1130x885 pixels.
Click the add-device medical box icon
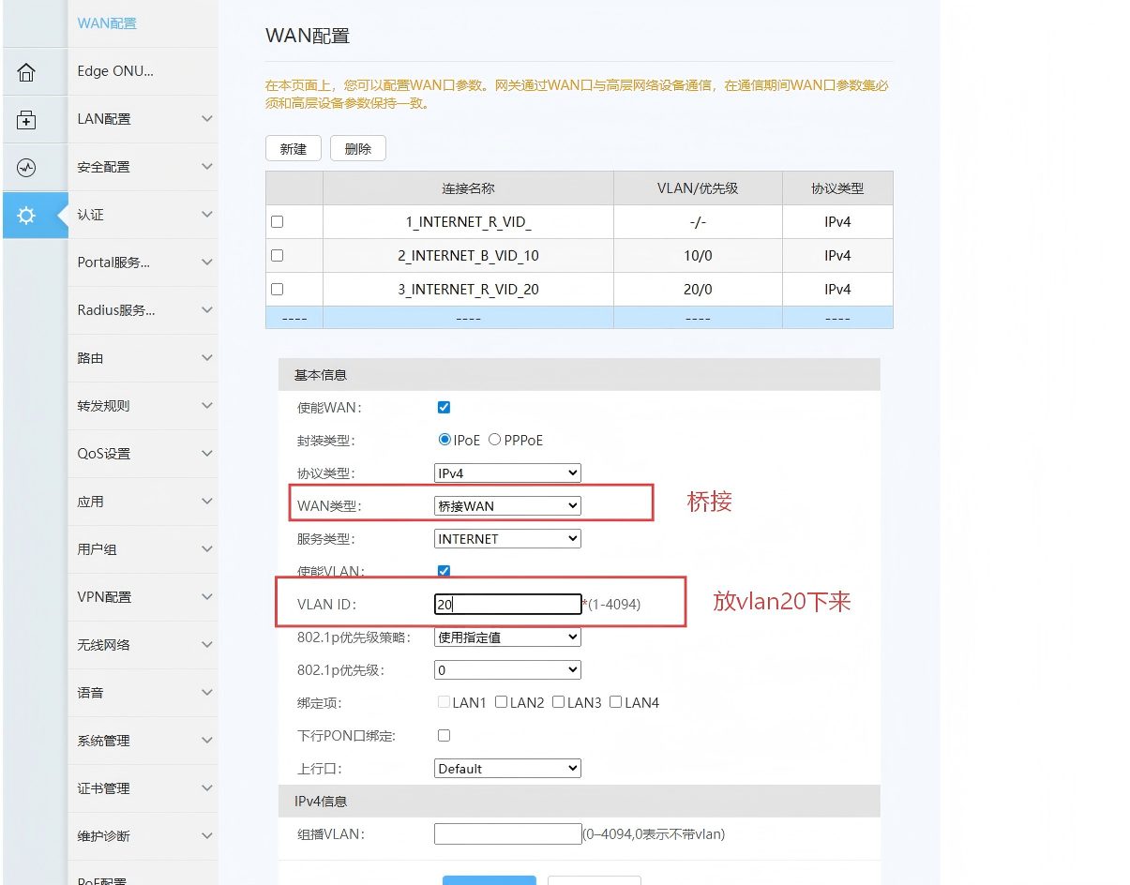pyautogui.click(x=26, y=120)
